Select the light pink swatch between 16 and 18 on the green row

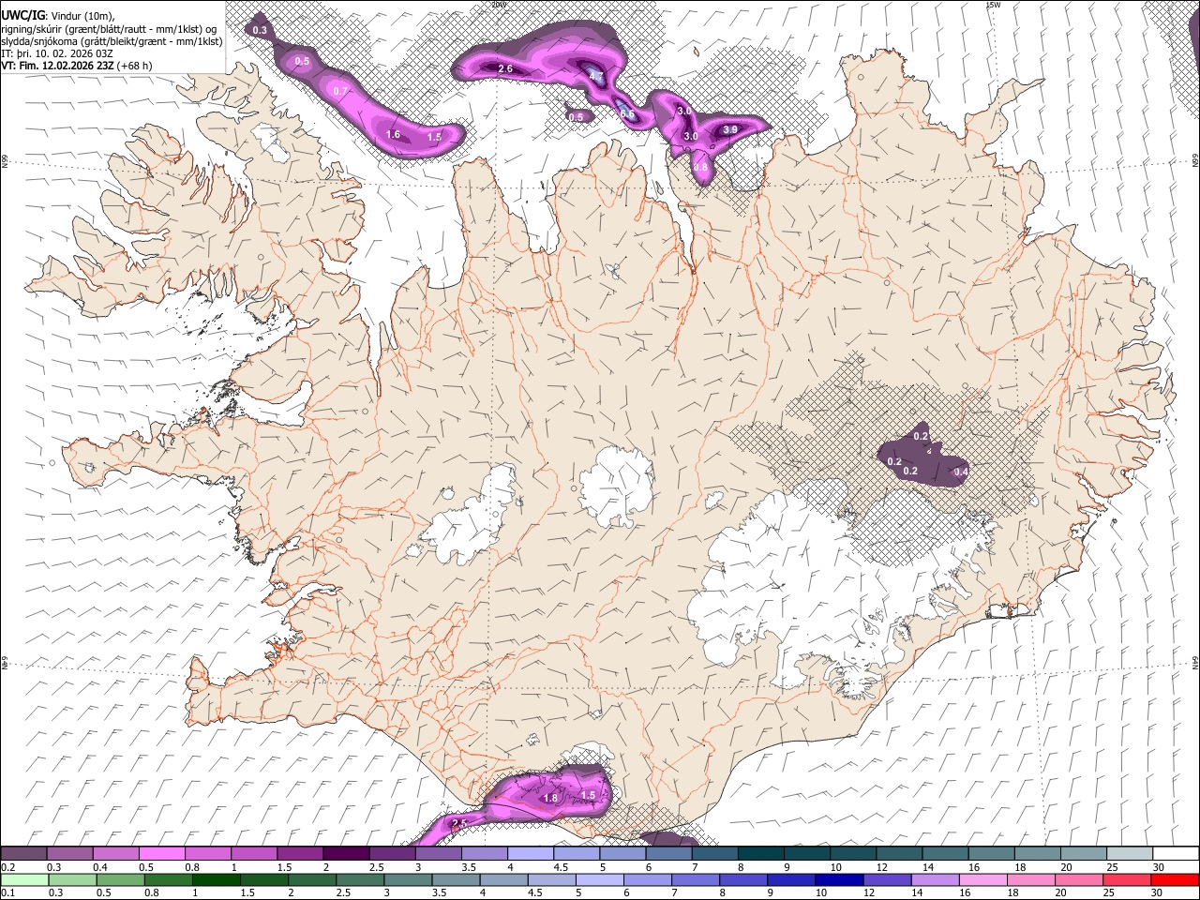982,879
